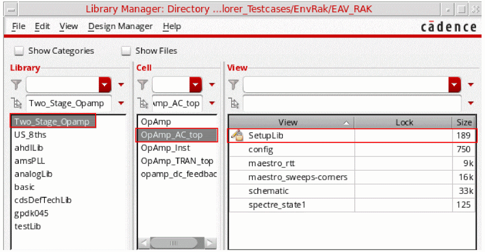485x252 pixels.
Task: Sort by the View column header
Action: [291, 122]
